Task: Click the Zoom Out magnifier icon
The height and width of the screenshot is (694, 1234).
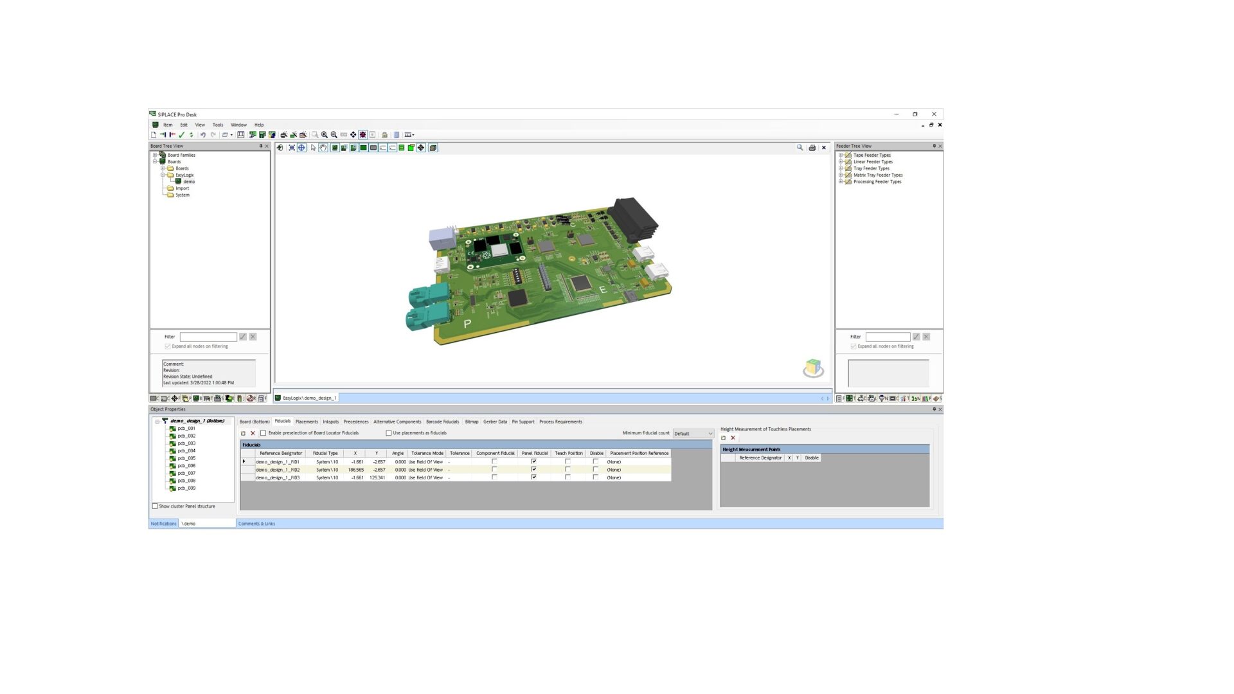Action: (x=334, y=135)
